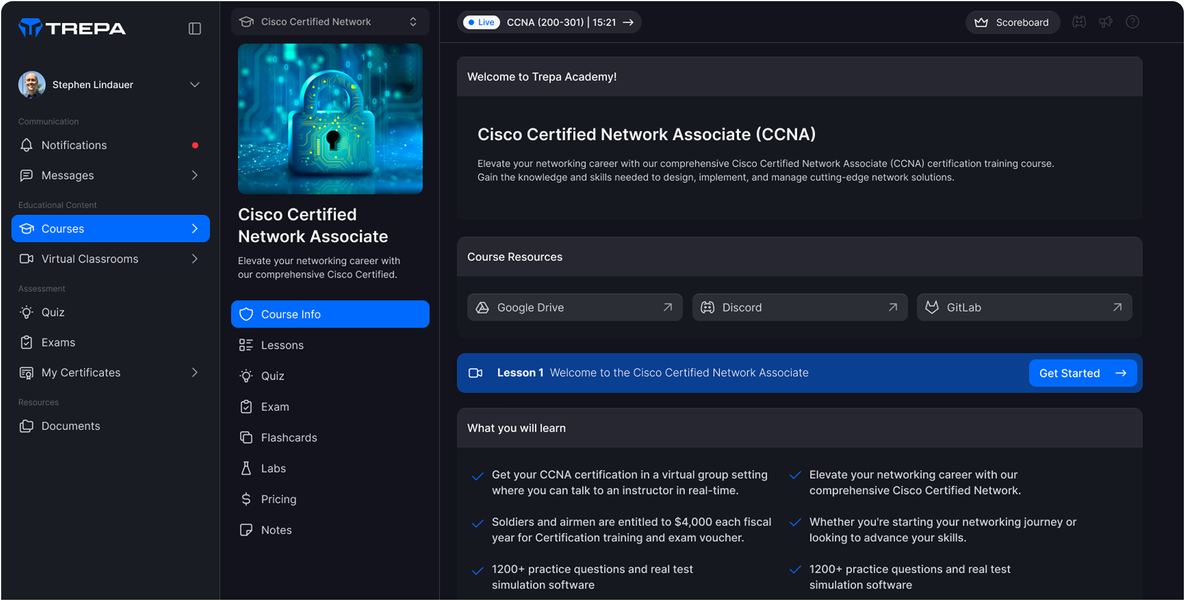Click the Lesson 1 video camera icon
Screen dimensions: 1185x601
(476, 373)
